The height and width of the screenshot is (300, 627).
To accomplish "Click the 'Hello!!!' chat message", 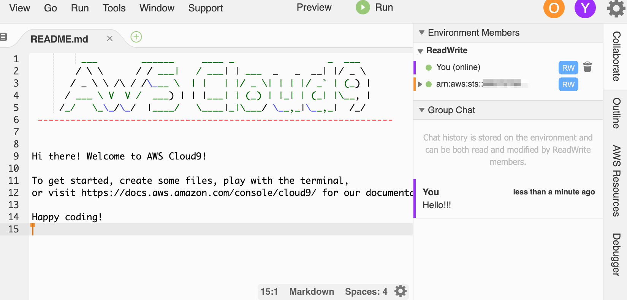I will point(437,205).
